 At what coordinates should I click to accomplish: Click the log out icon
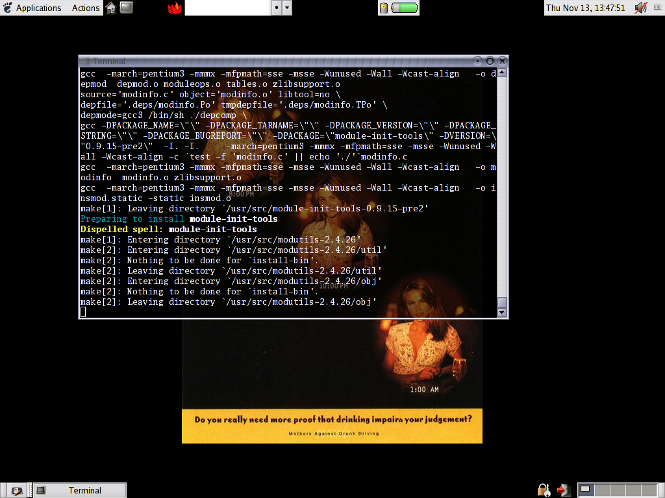pos(564,490)
